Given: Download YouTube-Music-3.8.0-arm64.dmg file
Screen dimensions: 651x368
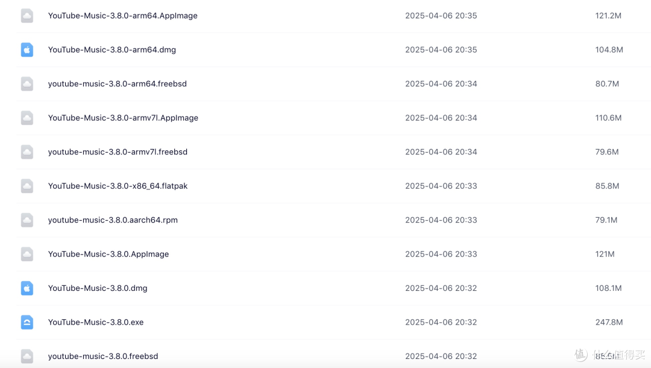Looking at the screenshot, I should coord(112,49).
